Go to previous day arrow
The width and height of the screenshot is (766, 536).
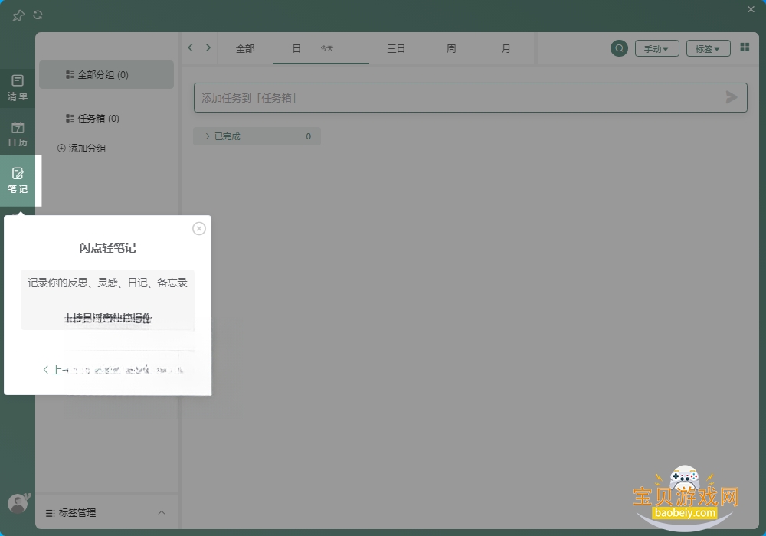(191, 47)
